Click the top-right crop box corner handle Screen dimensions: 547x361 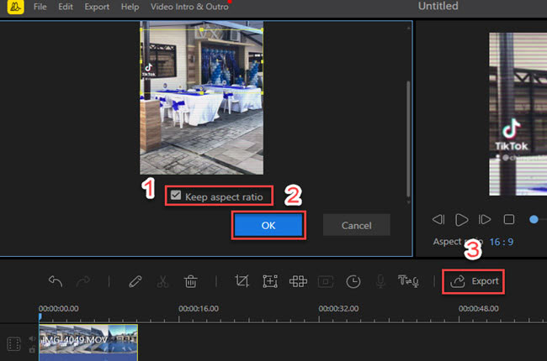point(263,30)
